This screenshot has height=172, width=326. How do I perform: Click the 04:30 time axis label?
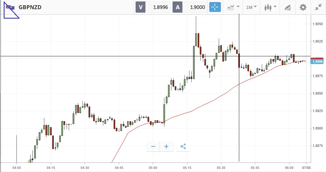click(x=85, y=168)
